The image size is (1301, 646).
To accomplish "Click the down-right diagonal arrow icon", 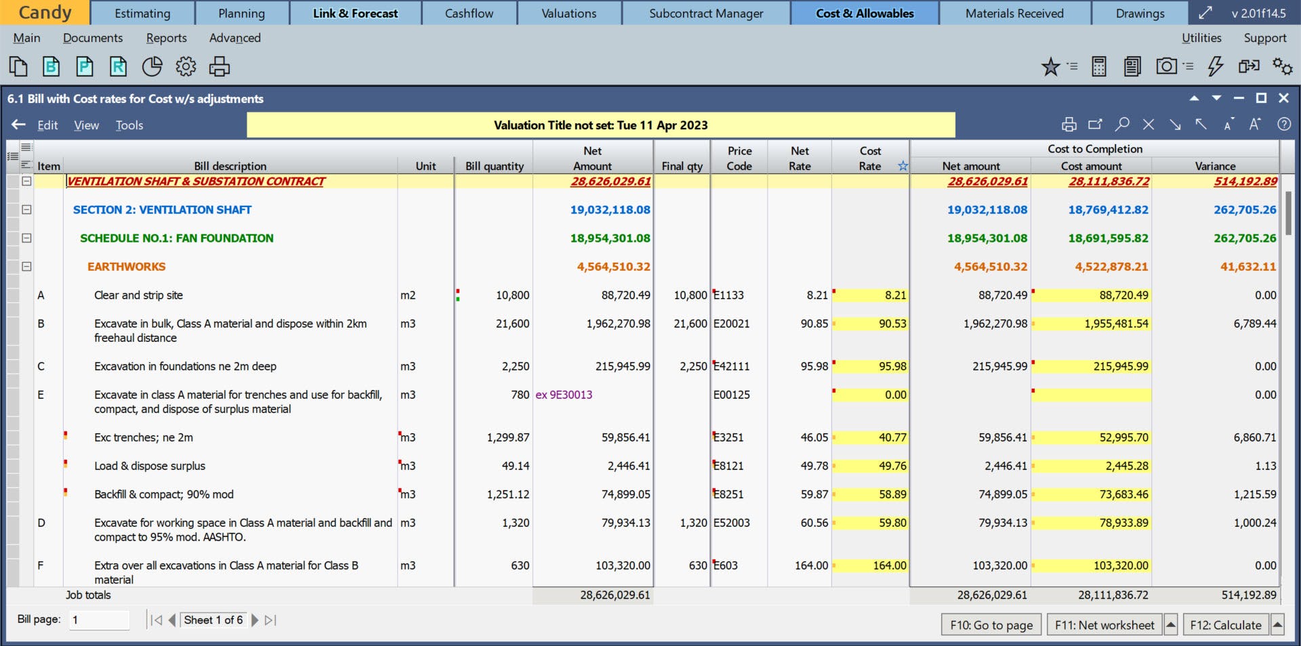I will pyautogui.click(x=1175, y=125).
